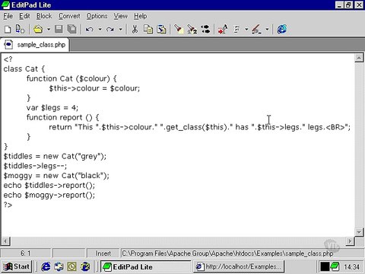Click the yellow third quick launch icon
Screen dimensions: 365x274
(x=72, y=266)
